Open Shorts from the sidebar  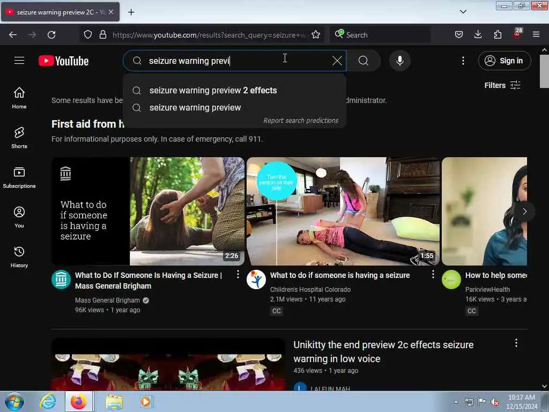point(19,138)
